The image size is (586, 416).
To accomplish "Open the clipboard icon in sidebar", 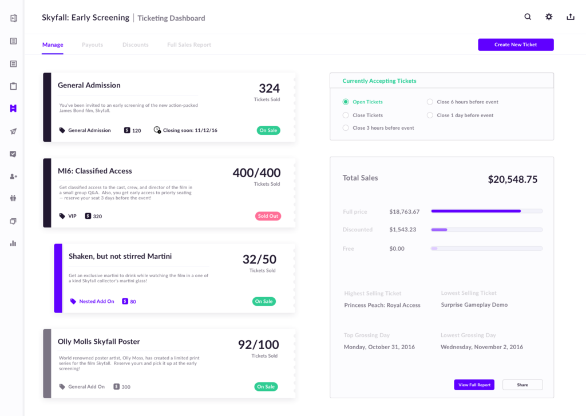I will [13, 86].
